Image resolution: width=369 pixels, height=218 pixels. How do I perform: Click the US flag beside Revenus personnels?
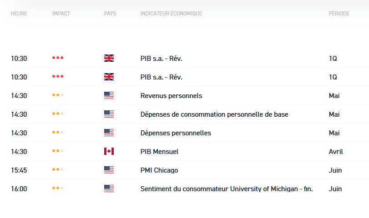(x=109, y=95)
